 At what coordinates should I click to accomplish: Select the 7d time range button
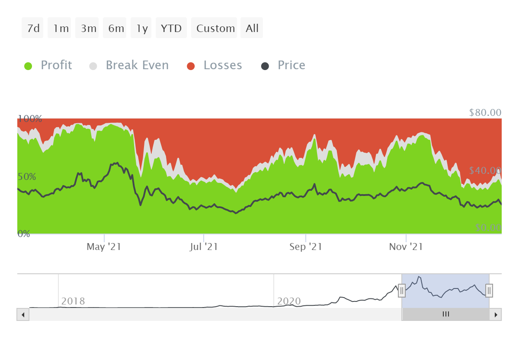[x=33, y=28]
